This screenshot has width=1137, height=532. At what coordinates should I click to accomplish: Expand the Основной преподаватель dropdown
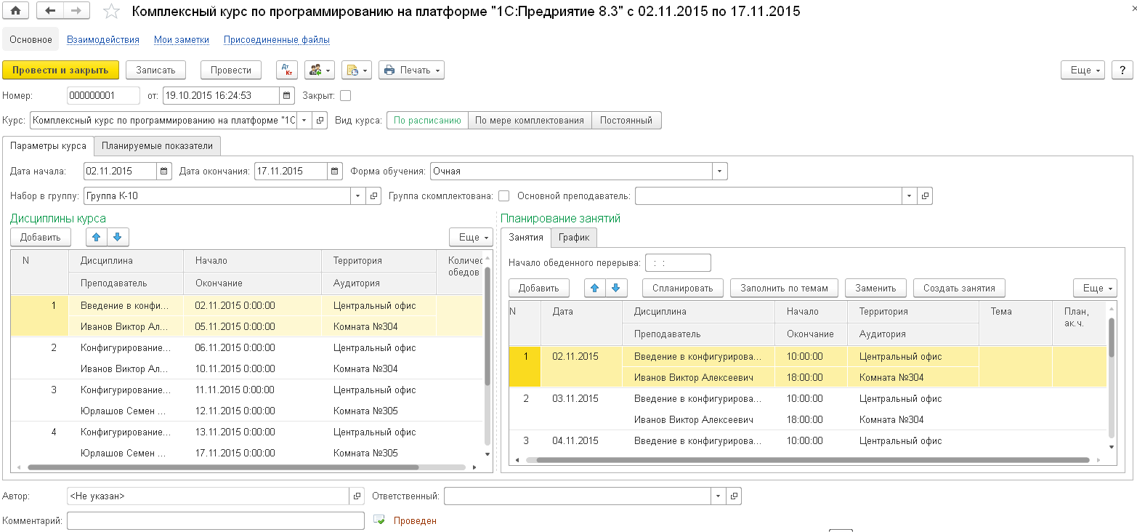point(910,196)
